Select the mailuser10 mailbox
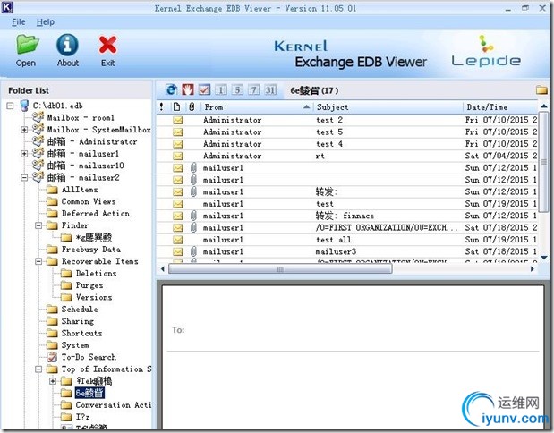The width and height of the screenshot is (554, 433). (85, 166)
